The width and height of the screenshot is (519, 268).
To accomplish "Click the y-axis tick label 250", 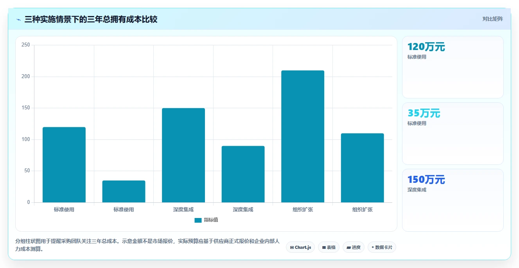I will point(26,45).
